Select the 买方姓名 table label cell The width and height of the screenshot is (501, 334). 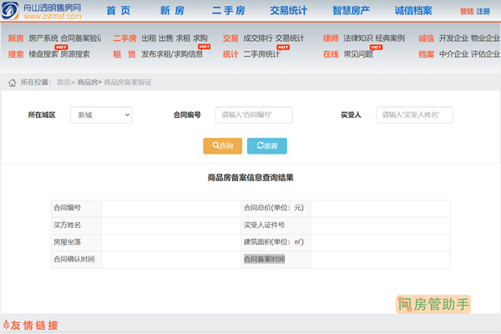[76, 225]
